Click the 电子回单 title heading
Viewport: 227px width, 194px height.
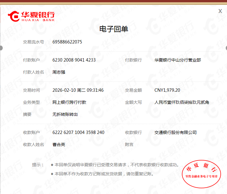[x=114, y=29]
